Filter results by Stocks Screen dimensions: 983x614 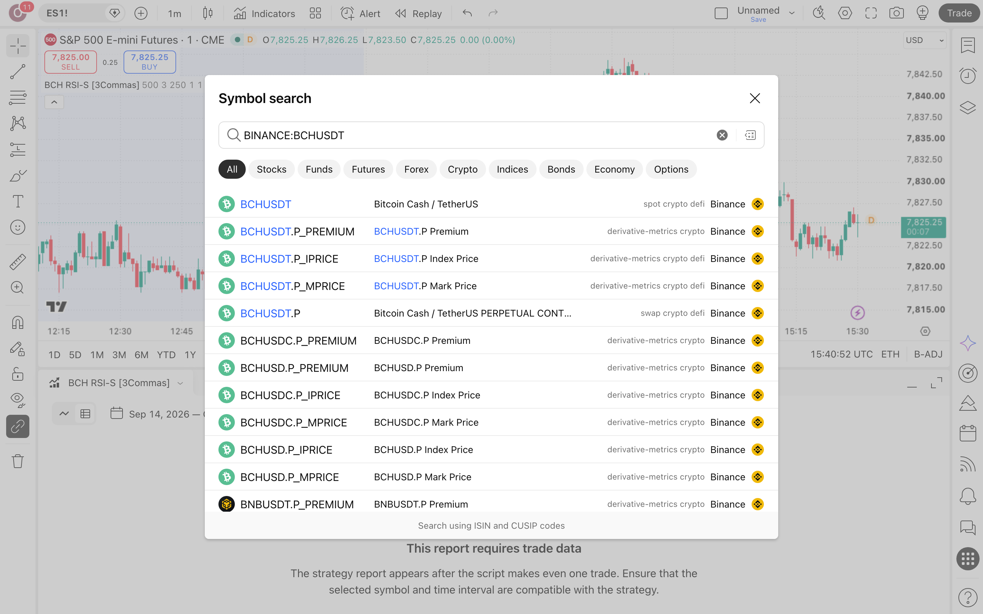point(271,169)
